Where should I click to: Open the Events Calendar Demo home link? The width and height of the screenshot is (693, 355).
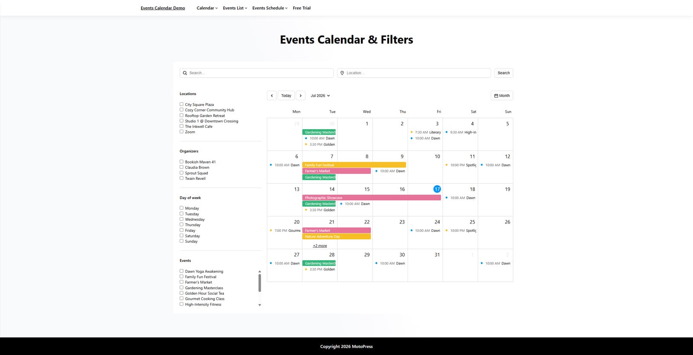163,8
